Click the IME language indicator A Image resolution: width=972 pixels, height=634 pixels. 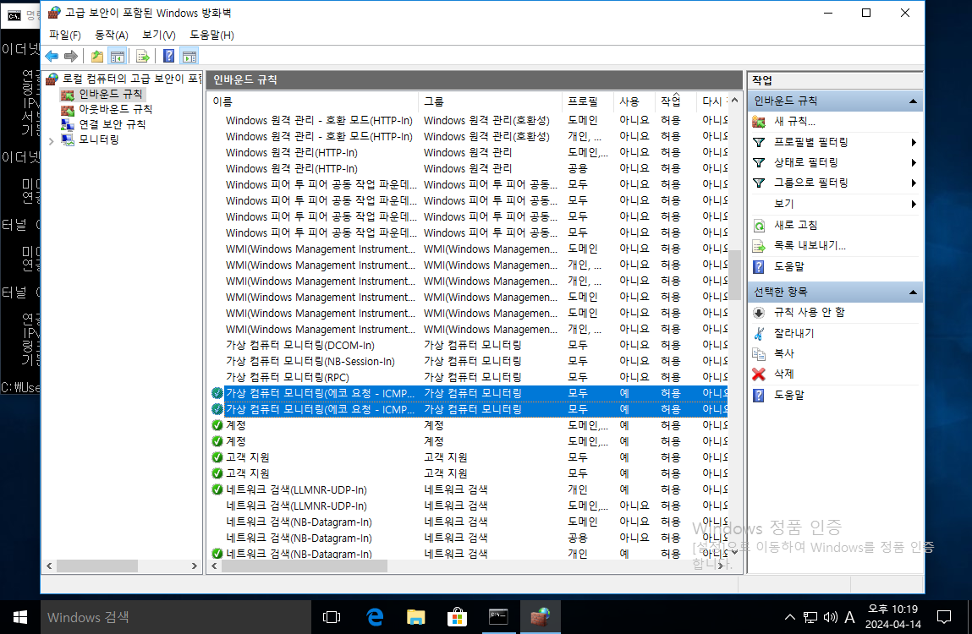click(850, 617)
